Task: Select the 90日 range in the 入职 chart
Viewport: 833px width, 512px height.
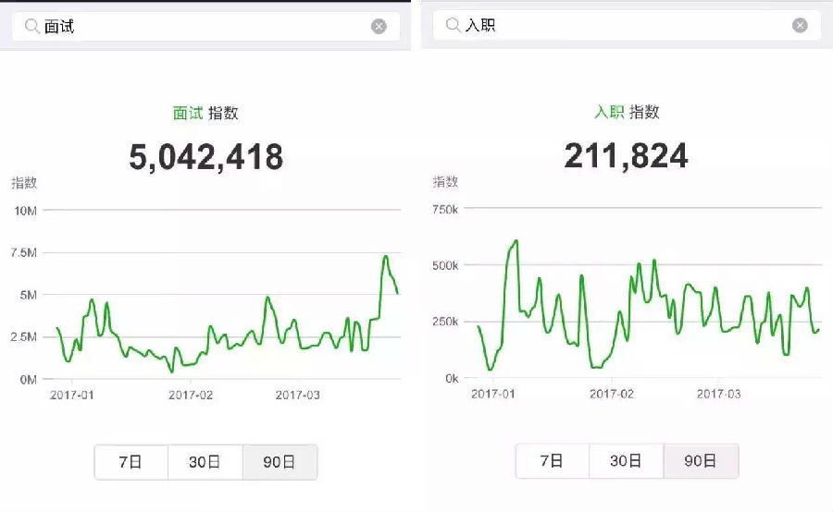Action: (701, 461)
